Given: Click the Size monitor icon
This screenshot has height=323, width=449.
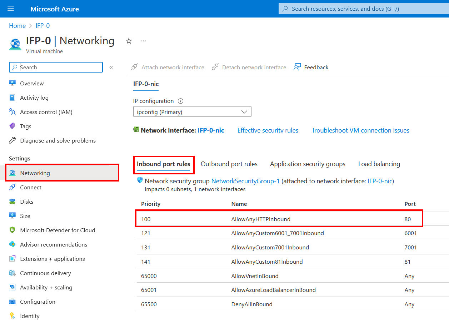Looking at the screenshot, I should [x=13, y=216].
